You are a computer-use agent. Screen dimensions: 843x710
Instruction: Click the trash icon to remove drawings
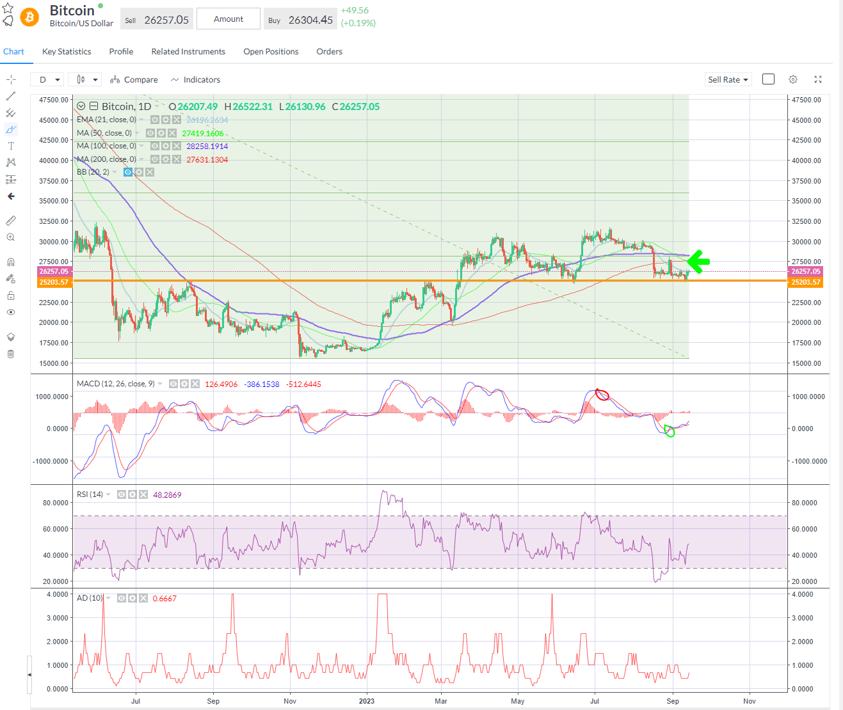coord(11,354)
